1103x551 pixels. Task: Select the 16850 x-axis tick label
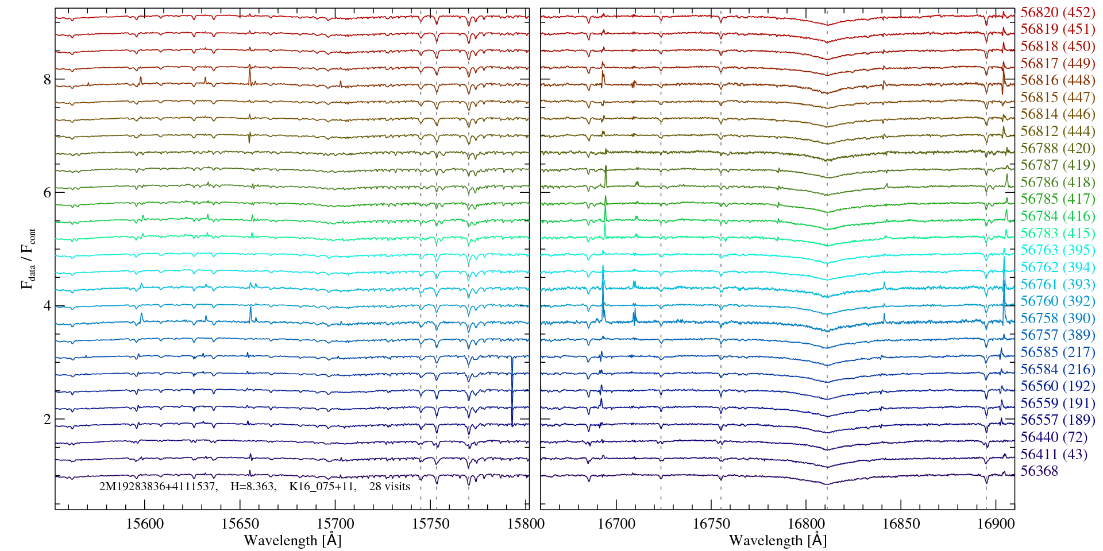tap(901, 524)
